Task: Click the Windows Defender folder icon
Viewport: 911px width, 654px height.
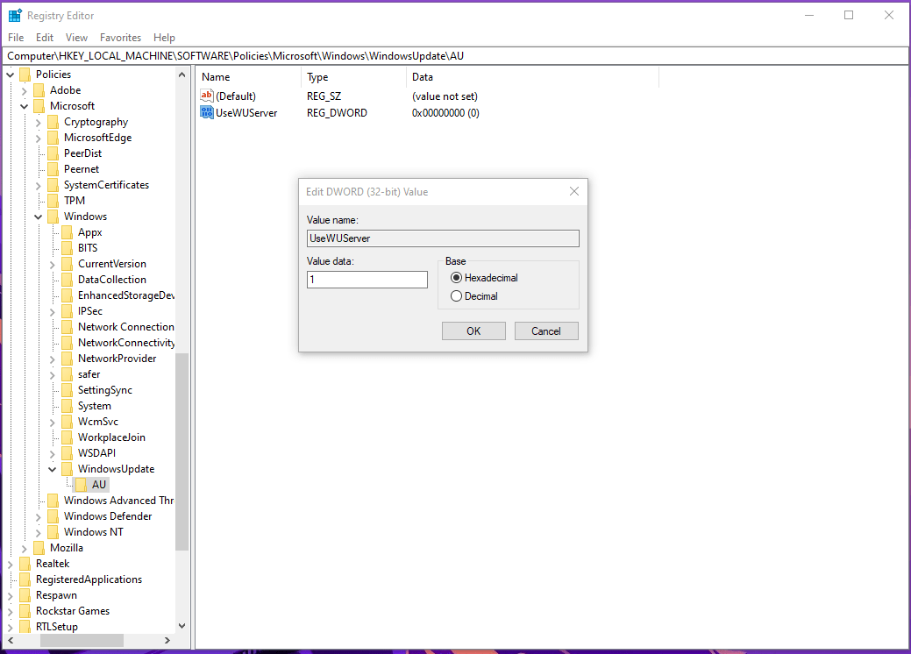Action: click(53, 515)
